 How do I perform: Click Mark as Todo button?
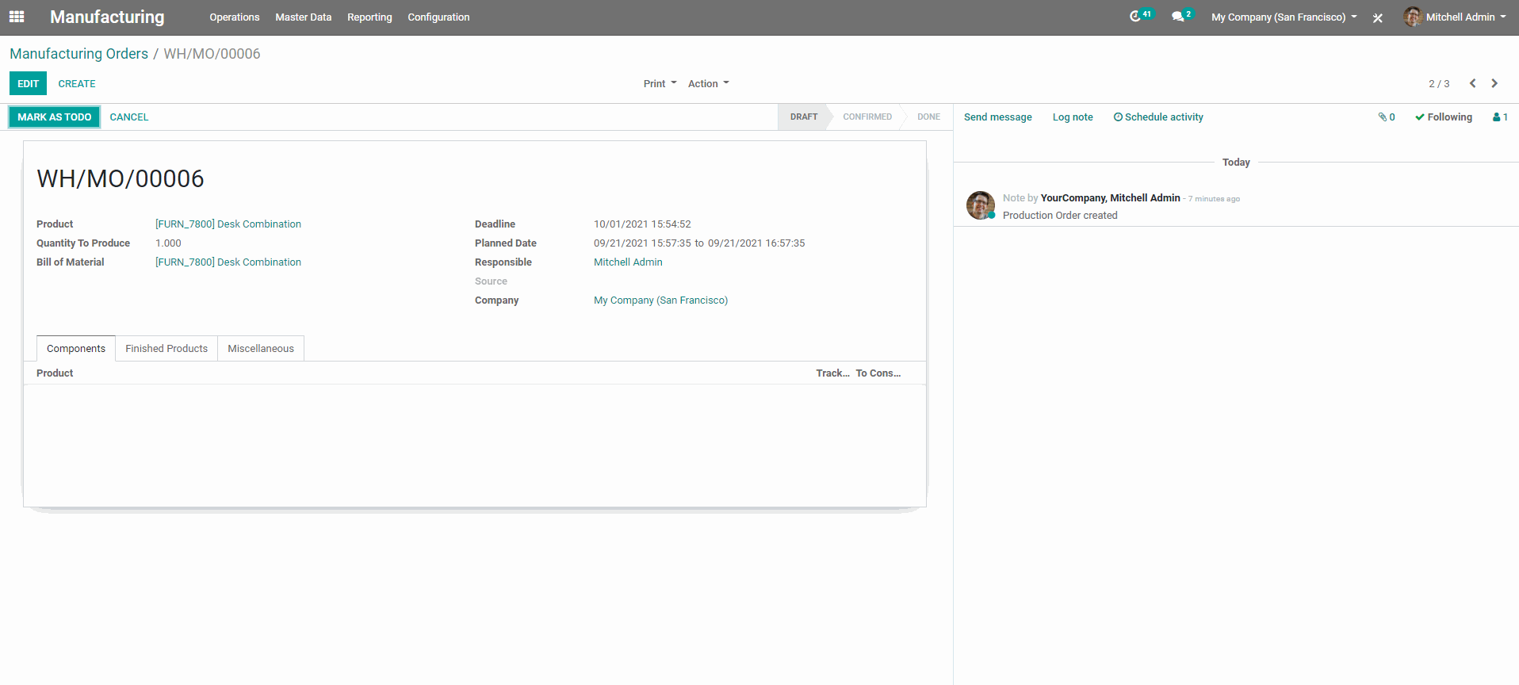(55, 117)
